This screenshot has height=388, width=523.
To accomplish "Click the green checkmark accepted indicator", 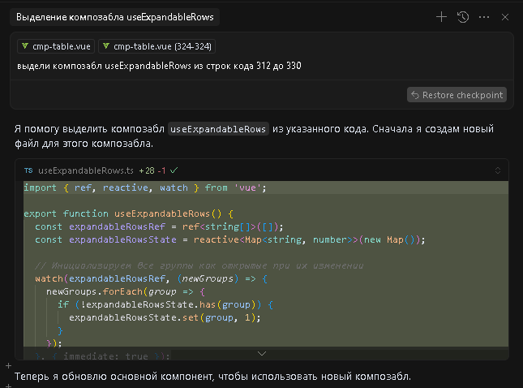I will point(174,170).
